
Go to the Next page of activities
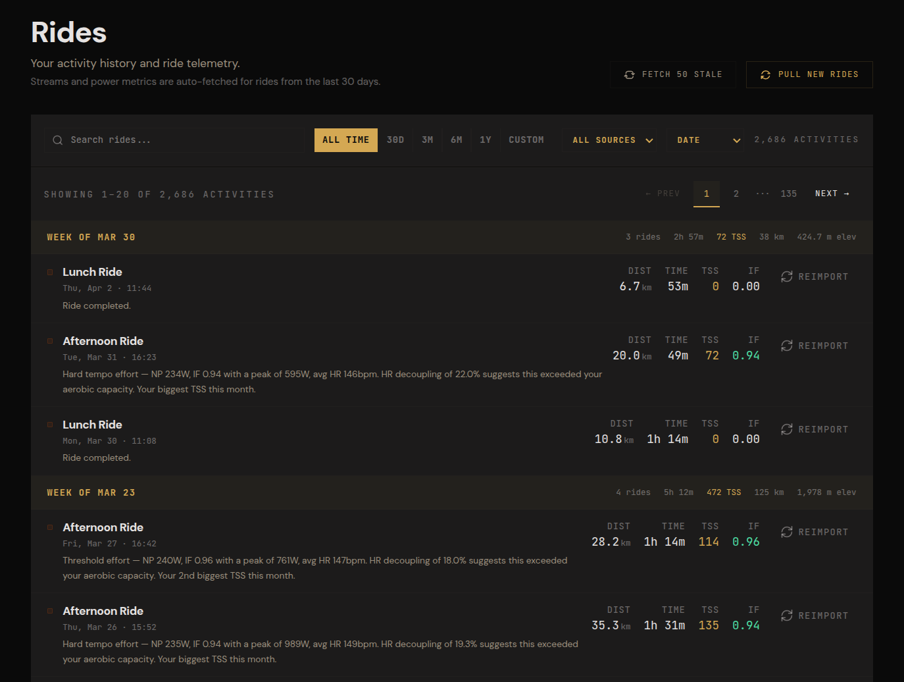pos(832,194)
